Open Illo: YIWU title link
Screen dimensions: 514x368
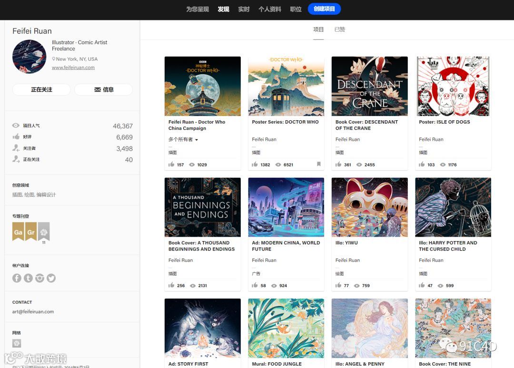tap(346, 242)
